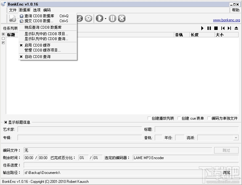The width and height of the screenshot is (242, 185).
Task: Toggle 启用 CDDB 缓存 option
Action: tap(48, 45)
